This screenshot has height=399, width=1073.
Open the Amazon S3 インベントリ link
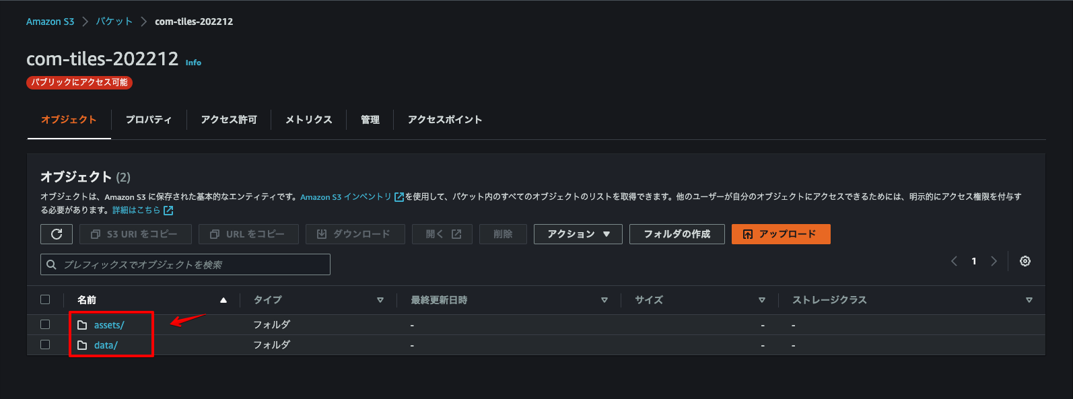coord(346,197)
